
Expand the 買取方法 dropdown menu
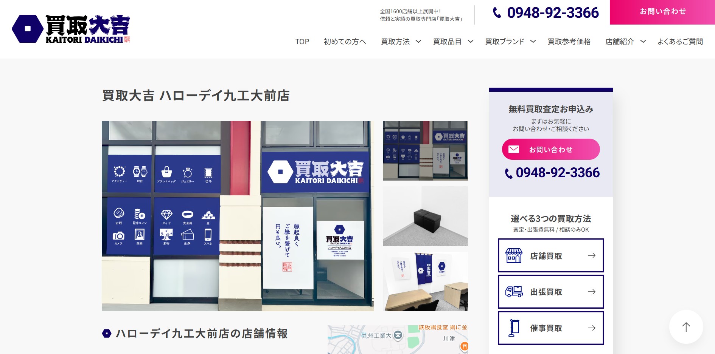[x=418, y=42]
